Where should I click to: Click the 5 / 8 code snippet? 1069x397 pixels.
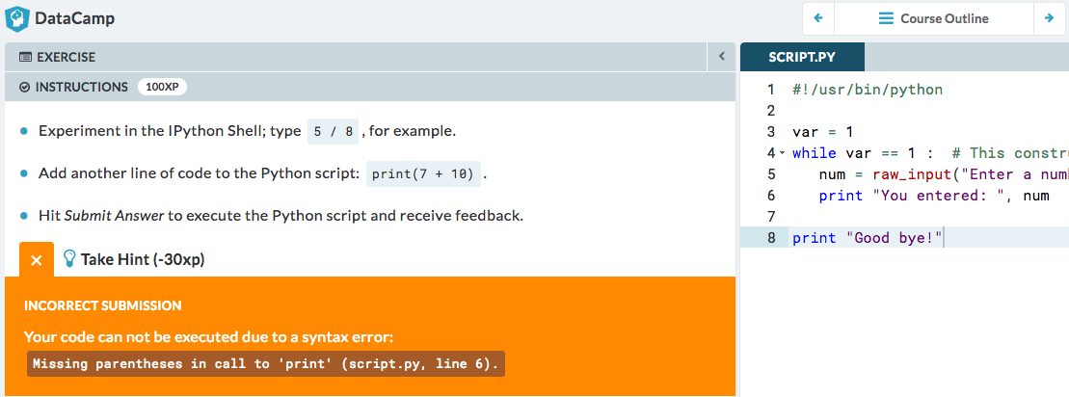click(x=334, y=131)
